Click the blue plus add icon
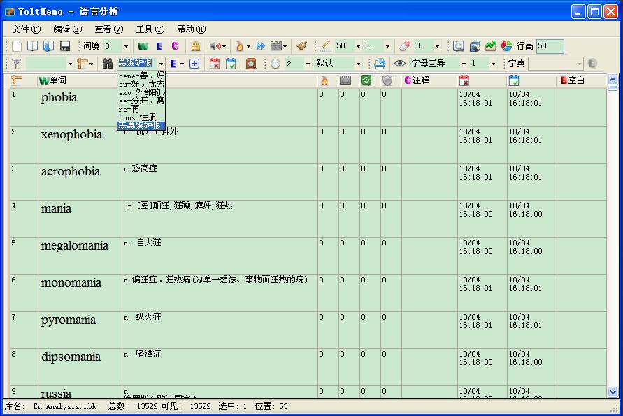 (x=194, y=64)
